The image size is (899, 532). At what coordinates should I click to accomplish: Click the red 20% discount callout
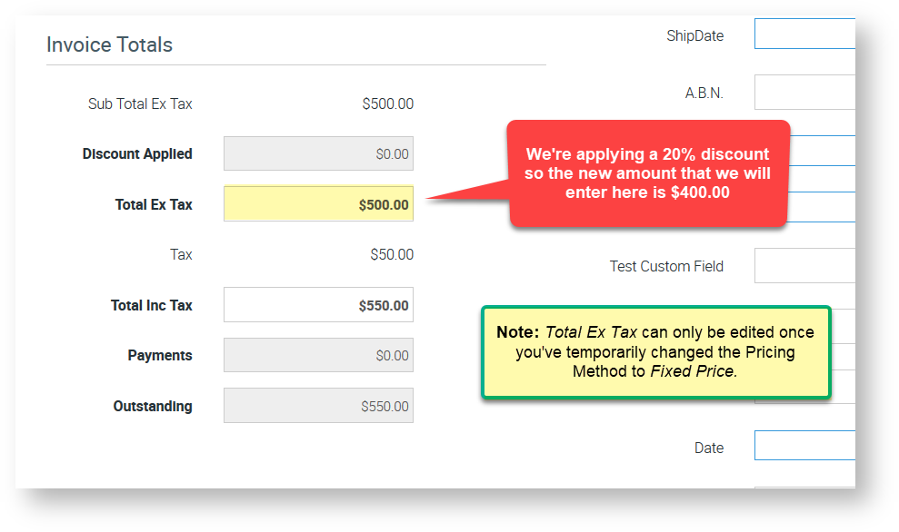coord(647,173)
